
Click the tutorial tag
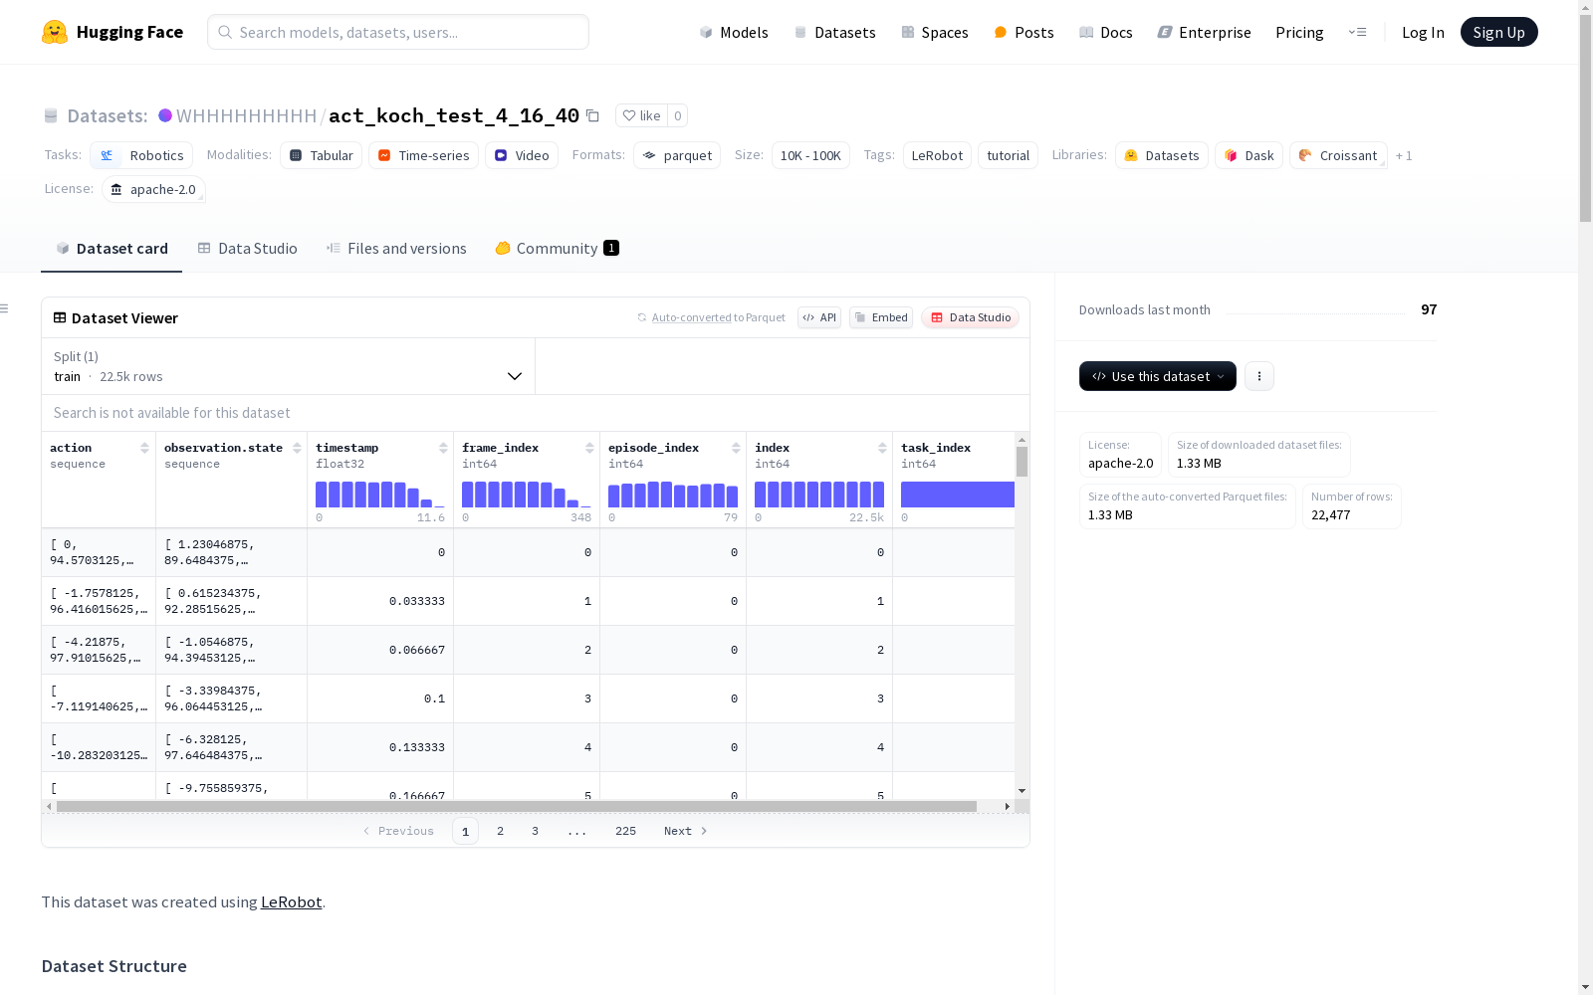coord(1008,155)
